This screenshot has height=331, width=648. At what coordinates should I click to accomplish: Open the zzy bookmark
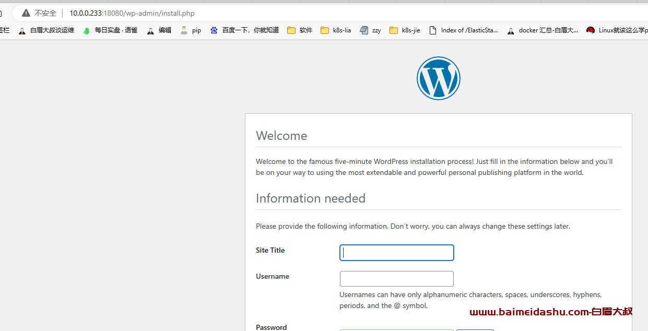(x=370, y=30)
